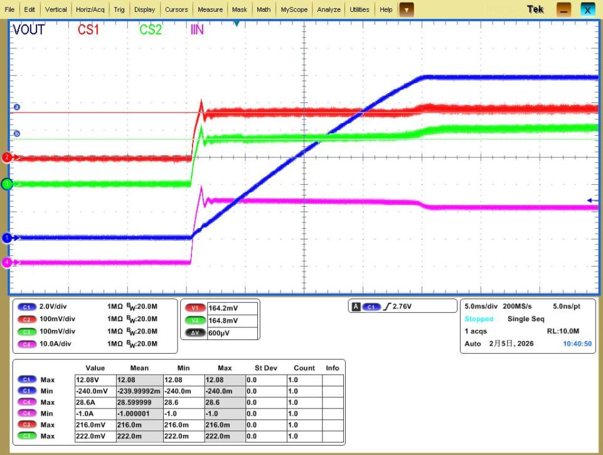Click the CS1 waveform label

pyautogui.click(x=88, y=30)
